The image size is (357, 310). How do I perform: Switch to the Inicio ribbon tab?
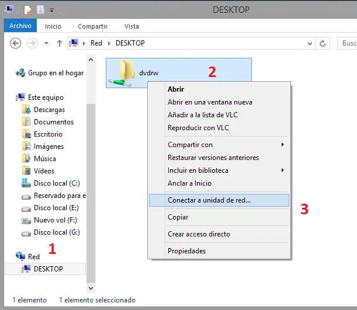(53, 26)
